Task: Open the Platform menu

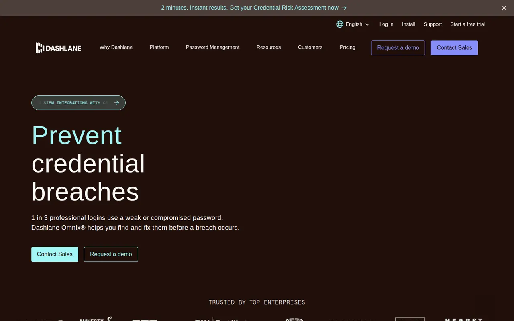Action: 159,47
